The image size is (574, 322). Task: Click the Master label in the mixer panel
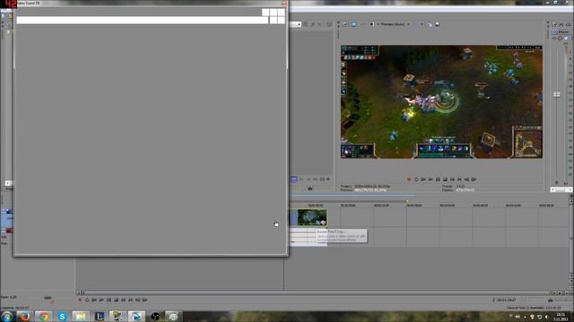(564, 32)
